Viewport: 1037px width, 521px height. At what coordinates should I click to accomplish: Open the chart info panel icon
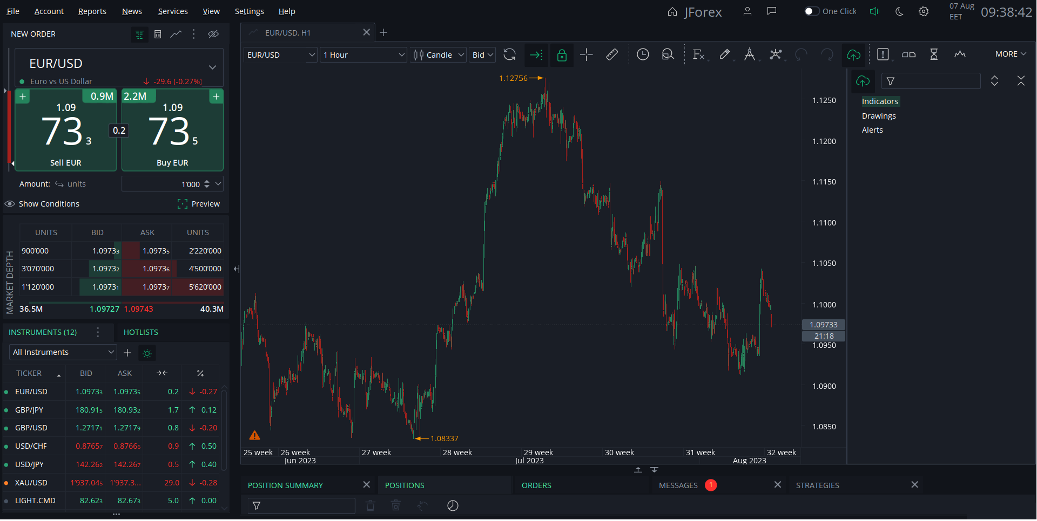(x=883, y=54)
